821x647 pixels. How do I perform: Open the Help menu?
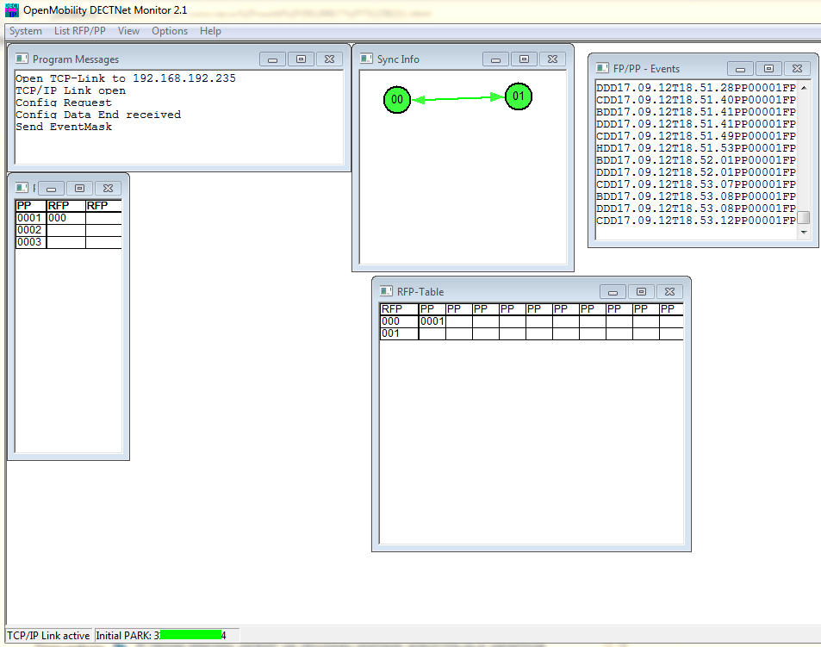pos(210,31)
